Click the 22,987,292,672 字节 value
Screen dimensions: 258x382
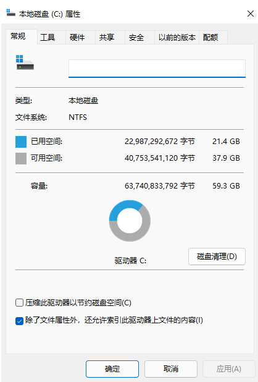click(160, 142)
